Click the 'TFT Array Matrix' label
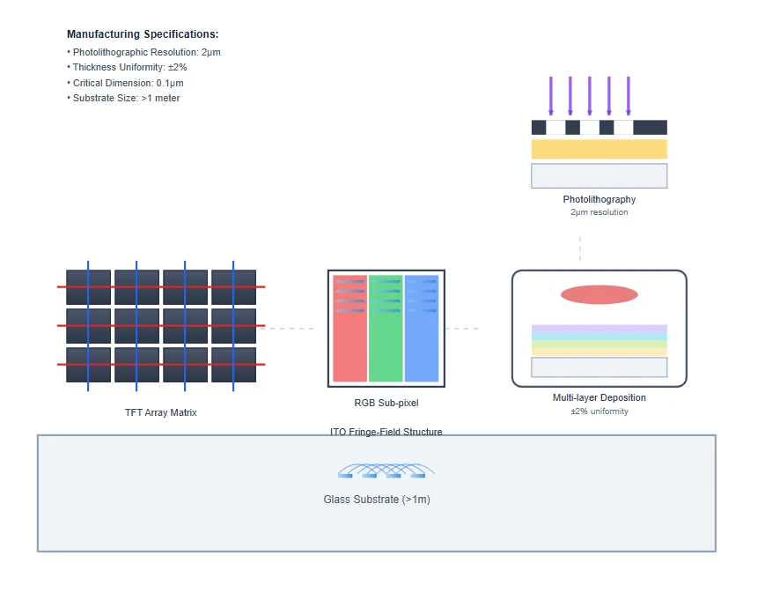Image resolution: width=765 pixels, height=593 pixels. coord(160,412)
